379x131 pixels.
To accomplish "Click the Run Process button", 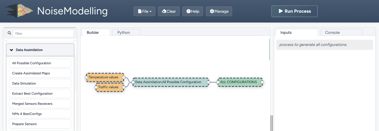I will pos(294,11).
